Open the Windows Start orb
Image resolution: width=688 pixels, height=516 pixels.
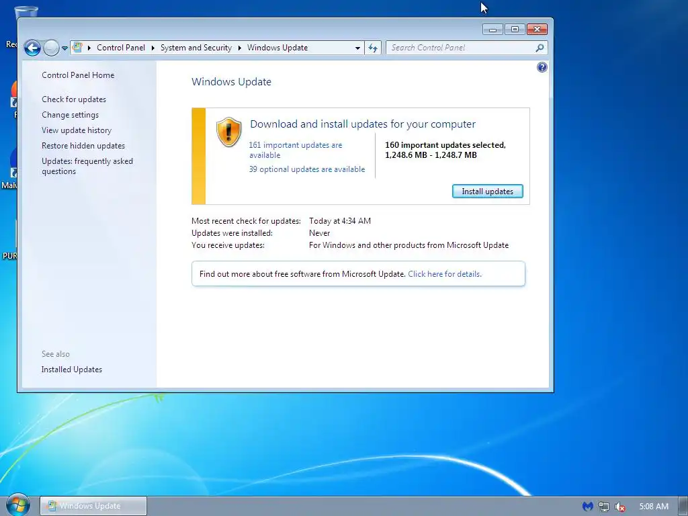(17, 505)
